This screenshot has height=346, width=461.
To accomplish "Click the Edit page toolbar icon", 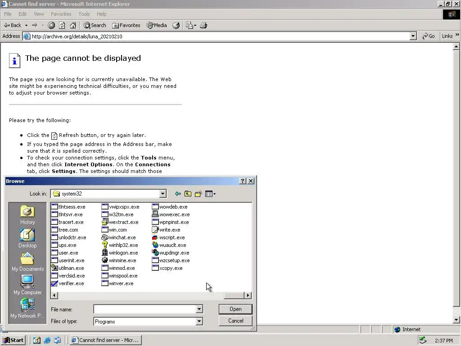I will click(191, 25).
